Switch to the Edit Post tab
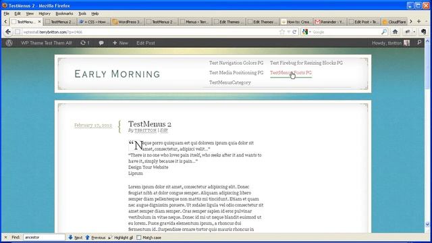 click(364, 22)
